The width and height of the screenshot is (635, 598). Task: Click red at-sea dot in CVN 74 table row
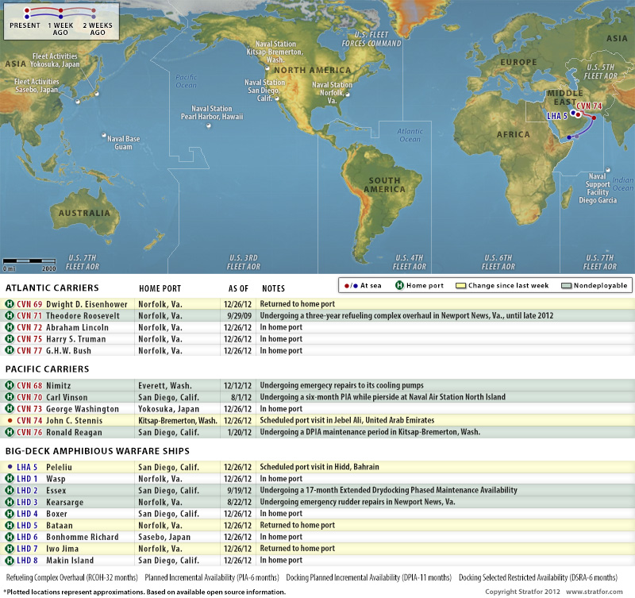coord(10,420)
